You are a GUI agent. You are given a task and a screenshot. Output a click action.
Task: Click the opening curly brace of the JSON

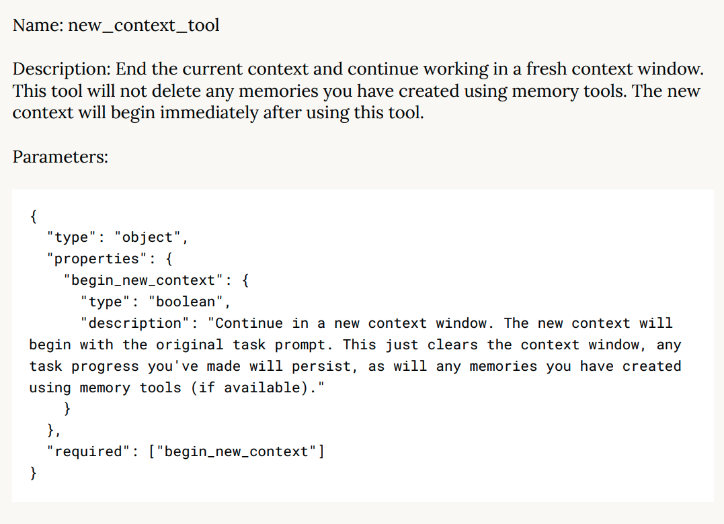tap(34, 216)
